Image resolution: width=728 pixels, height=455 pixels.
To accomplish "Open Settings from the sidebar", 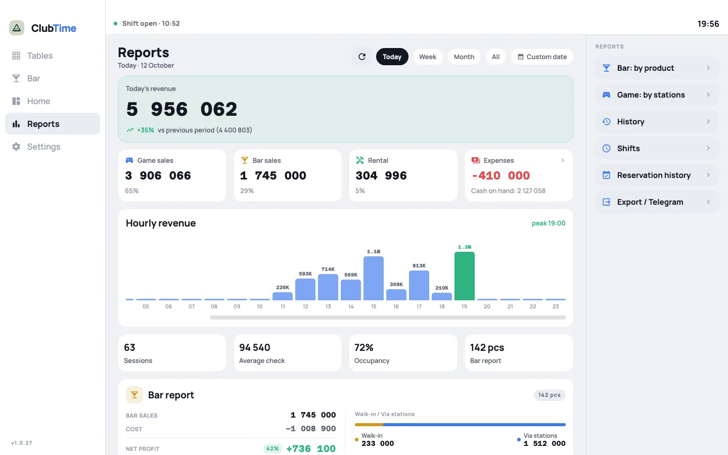I will 53,147.
